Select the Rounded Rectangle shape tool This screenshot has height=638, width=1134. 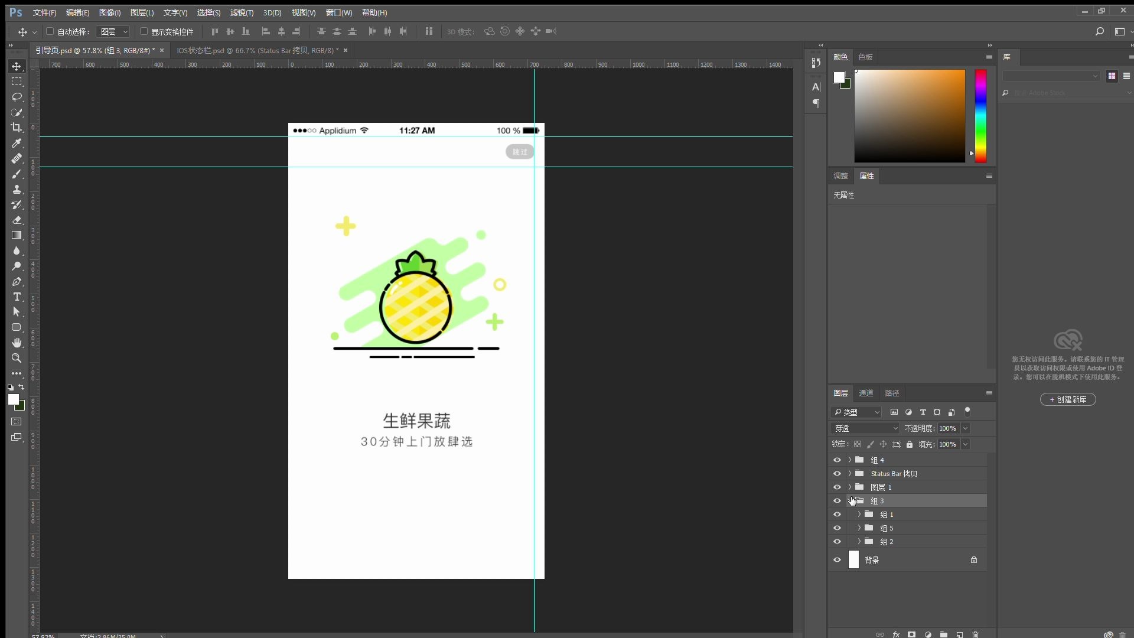tap(17, 327)
